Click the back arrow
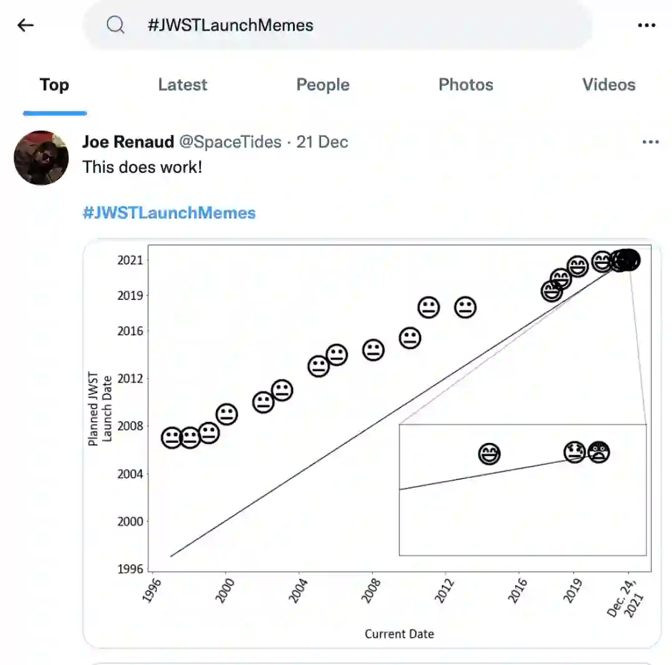This screenshot has width=672, height=665. pyautogui.click(x=26, y=26)
